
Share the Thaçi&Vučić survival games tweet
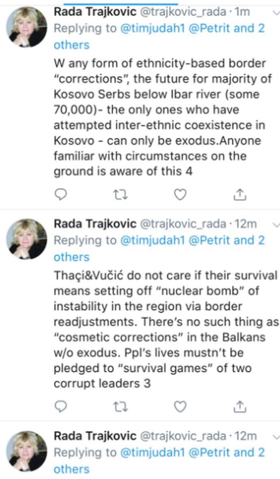coord(240,406)
